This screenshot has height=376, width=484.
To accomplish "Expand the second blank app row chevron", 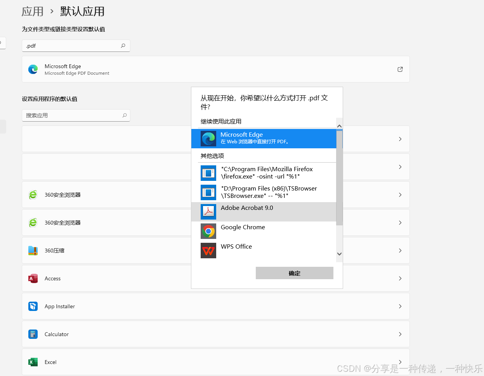I will [x=400, y=167].
